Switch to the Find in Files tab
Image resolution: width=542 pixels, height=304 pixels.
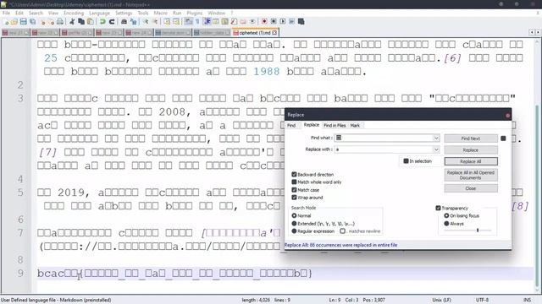(335, 126)
